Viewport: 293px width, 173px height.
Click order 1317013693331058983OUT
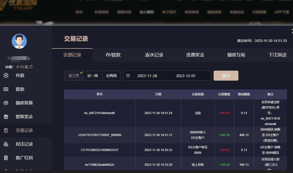pos(100,150)
